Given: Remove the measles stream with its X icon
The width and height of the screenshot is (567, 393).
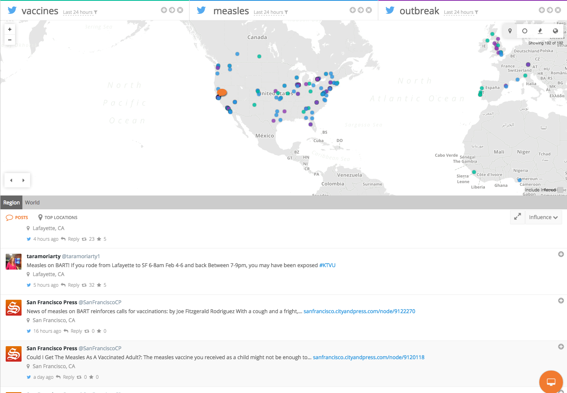Looking at the screenshot, I should [369, 10].
